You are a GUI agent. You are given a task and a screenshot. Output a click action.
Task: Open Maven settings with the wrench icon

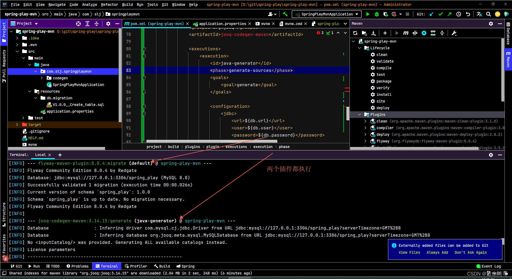[x=454, y=33]
